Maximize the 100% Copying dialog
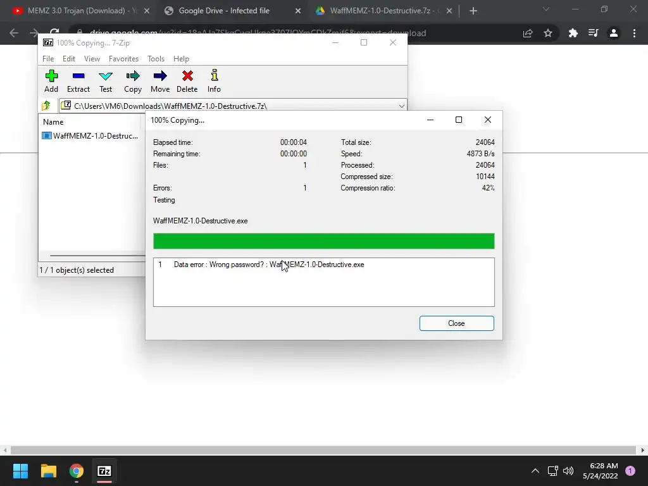This screenshot has height=486, width=648. pyautogui.click(x=459, y=120)
